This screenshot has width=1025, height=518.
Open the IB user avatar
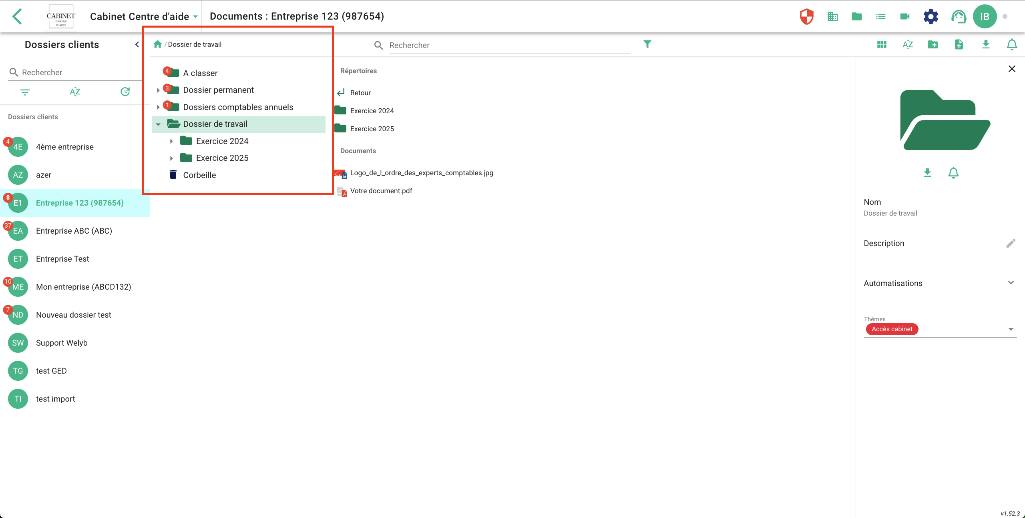[985, 16]
